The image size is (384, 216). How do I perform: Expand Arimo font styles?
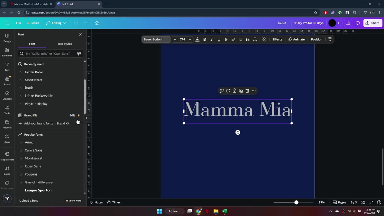click(x=21, y=142)
